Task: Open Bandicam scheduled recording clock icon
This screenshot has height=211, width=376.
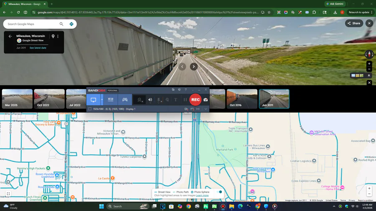Action: click(179, 90)
